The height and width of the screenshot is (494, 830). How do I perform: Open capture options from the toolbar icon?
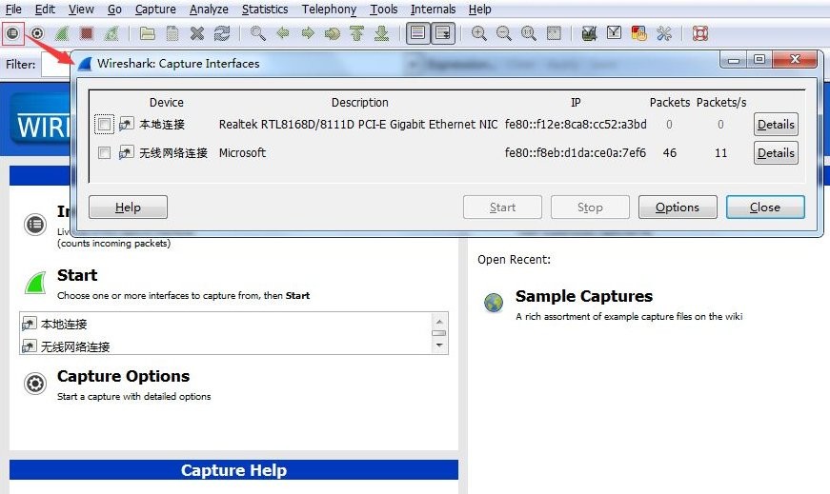[x=37, y=33]
